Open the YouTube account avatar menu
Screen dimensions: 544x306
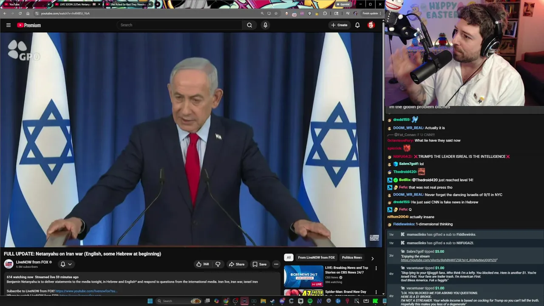(x=371, y=25)
